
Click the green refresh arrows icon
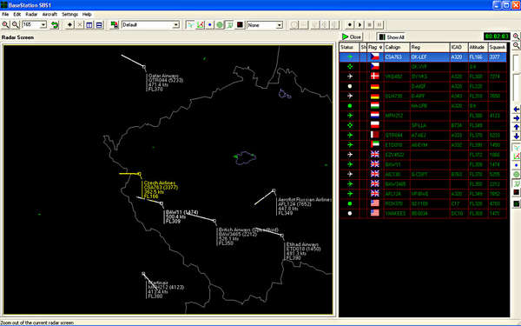pos(55,25)
